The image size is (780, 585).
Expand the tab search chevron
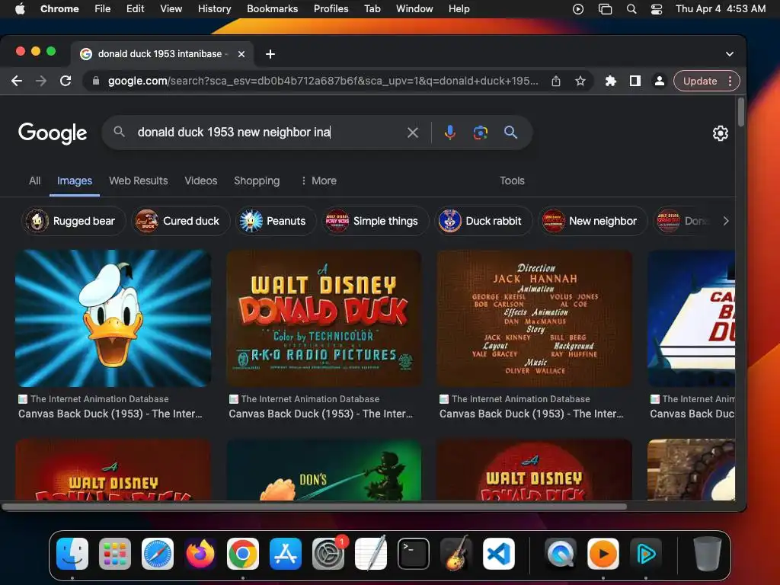click(x=729, y=54)
